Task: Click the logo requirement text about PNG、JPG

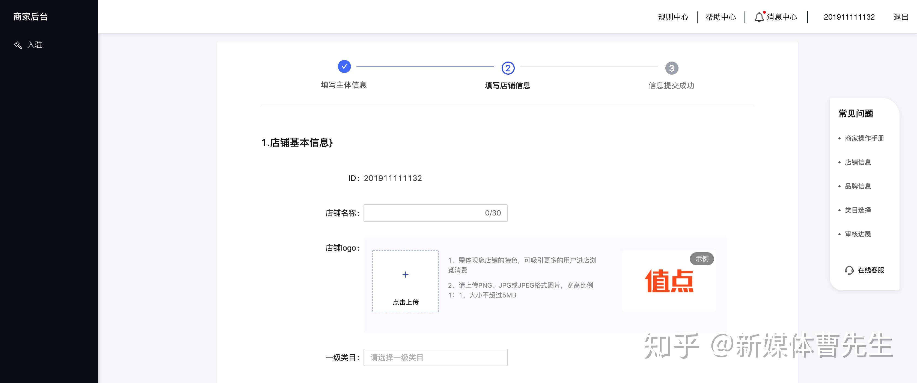Action: (x=520, y=290)
